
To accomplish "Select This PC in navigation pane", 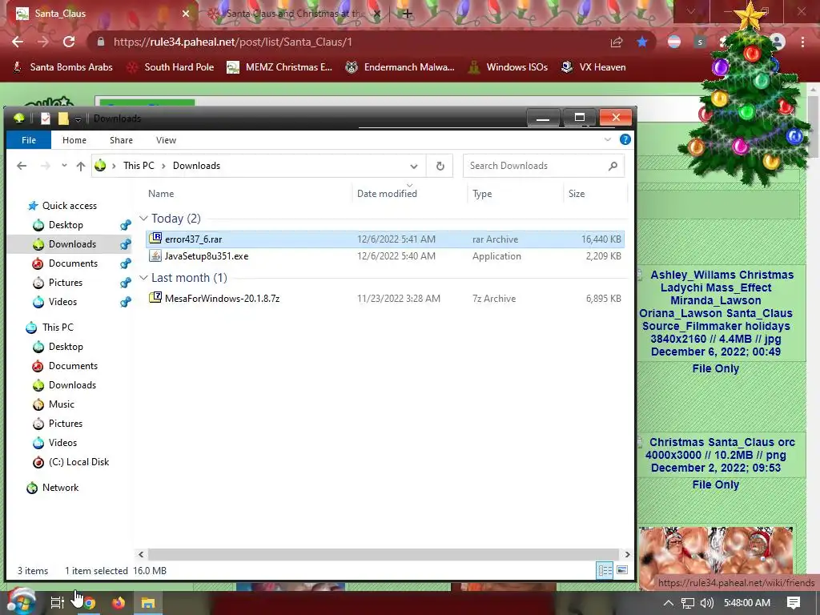I will click(x=58, y=328).
